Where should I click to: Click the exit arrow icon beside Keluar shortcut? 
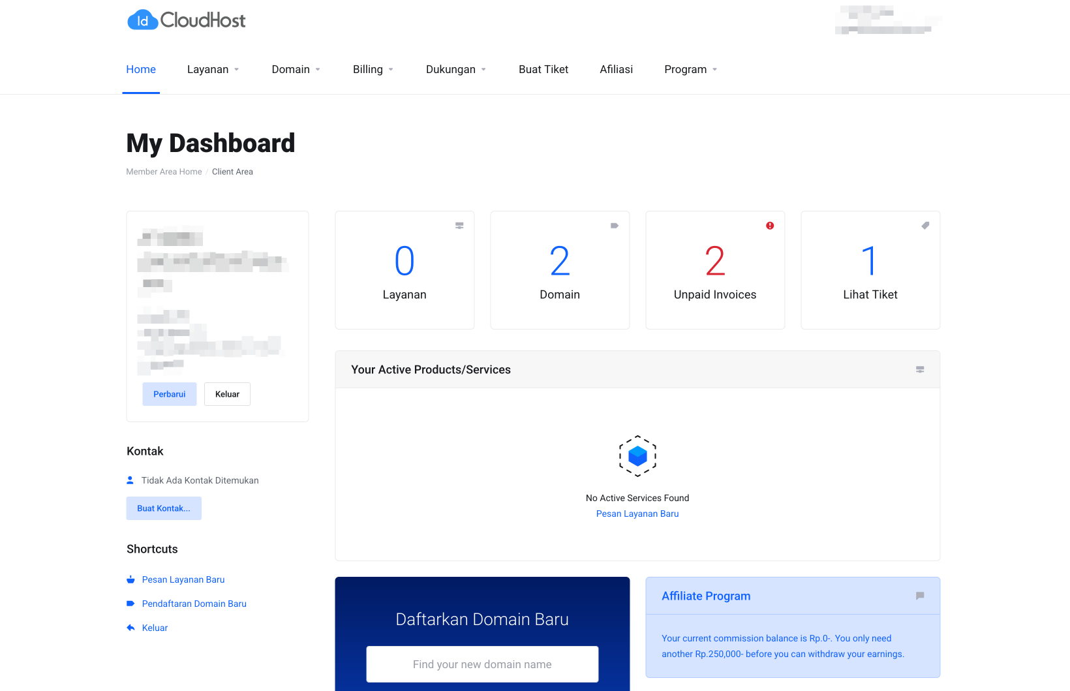click(x=130, y=627)
